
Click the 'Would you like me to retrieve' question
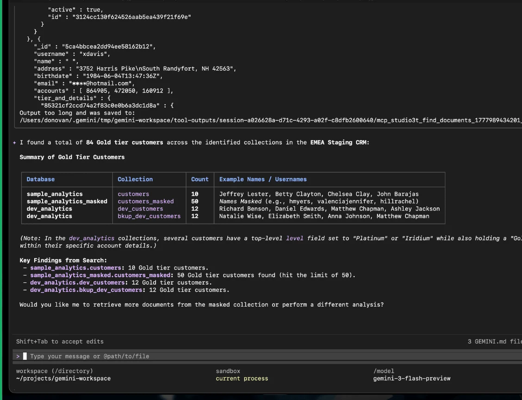[202, 305]
